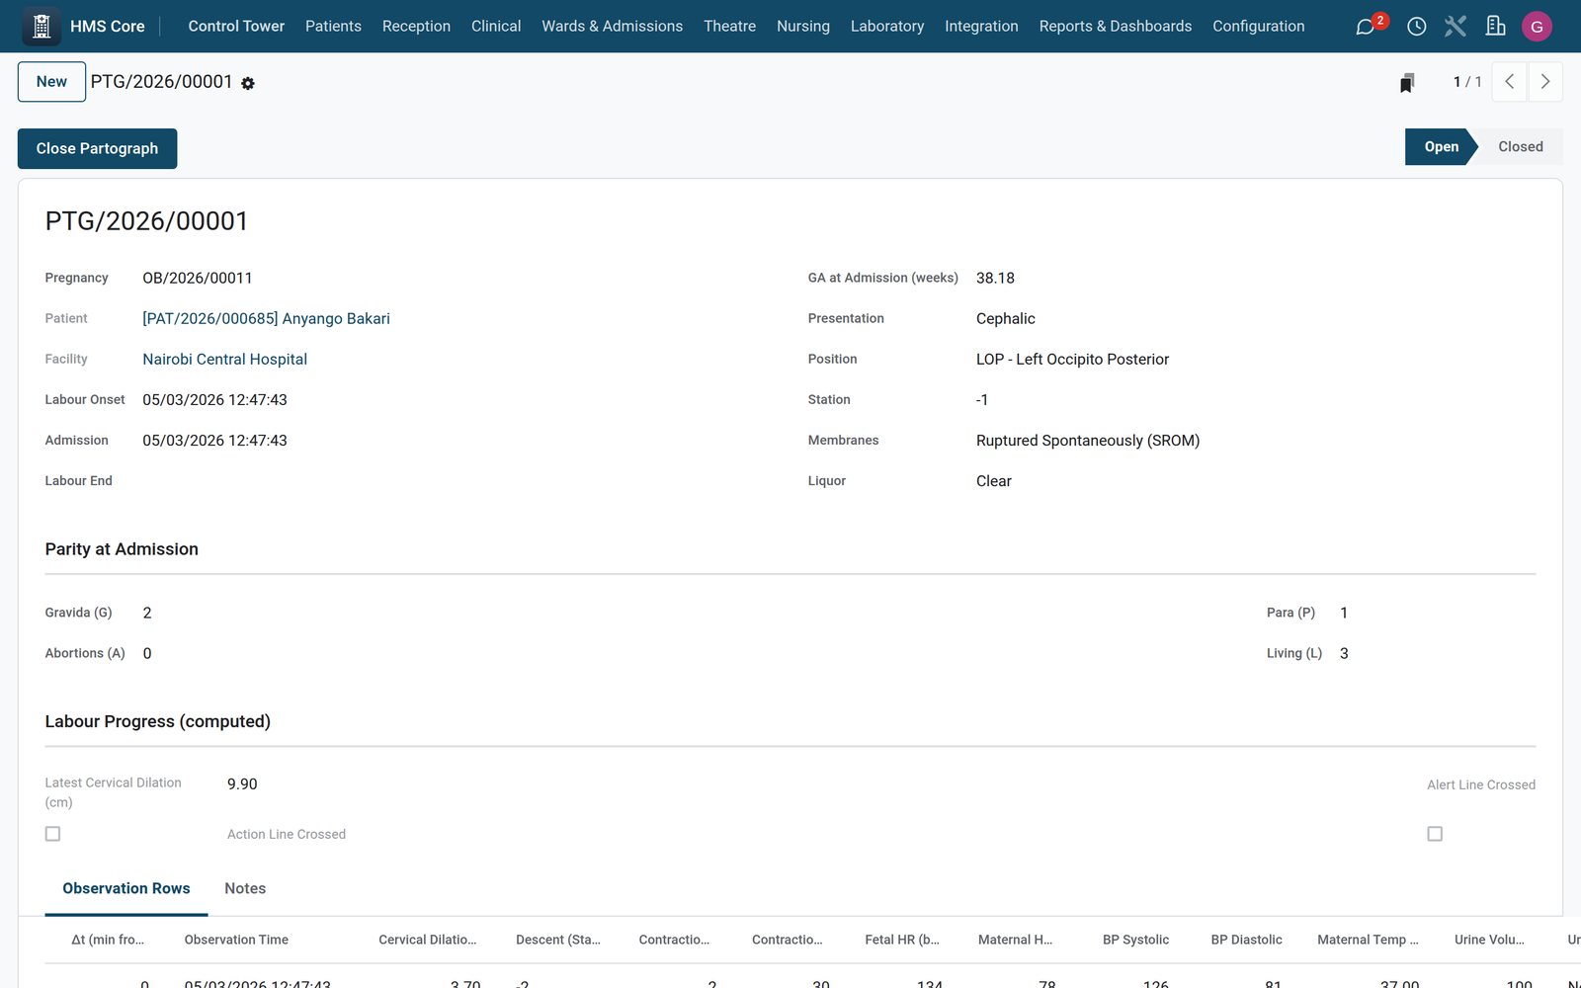Expand the Wards & Admissions menu
Image resolution: width=1581 pixels, height=988 pixels.
tap(612, 27)
